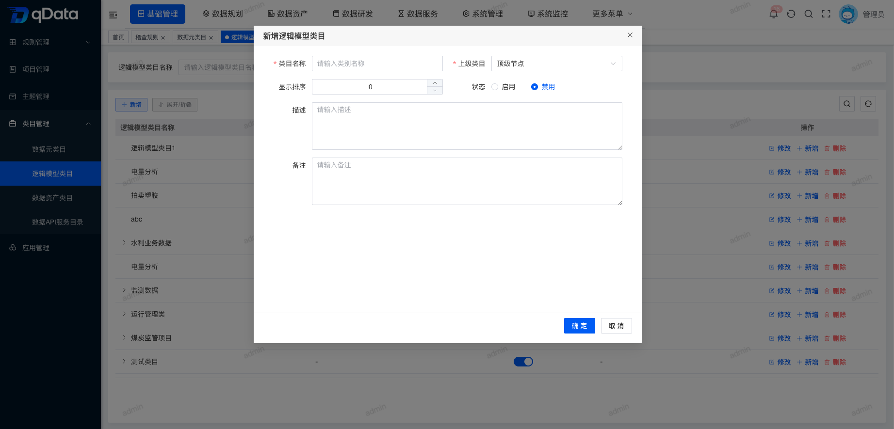Open 应用管理 in the sidebar
This screenshot has width=894, height=429.
pos(50,248)
